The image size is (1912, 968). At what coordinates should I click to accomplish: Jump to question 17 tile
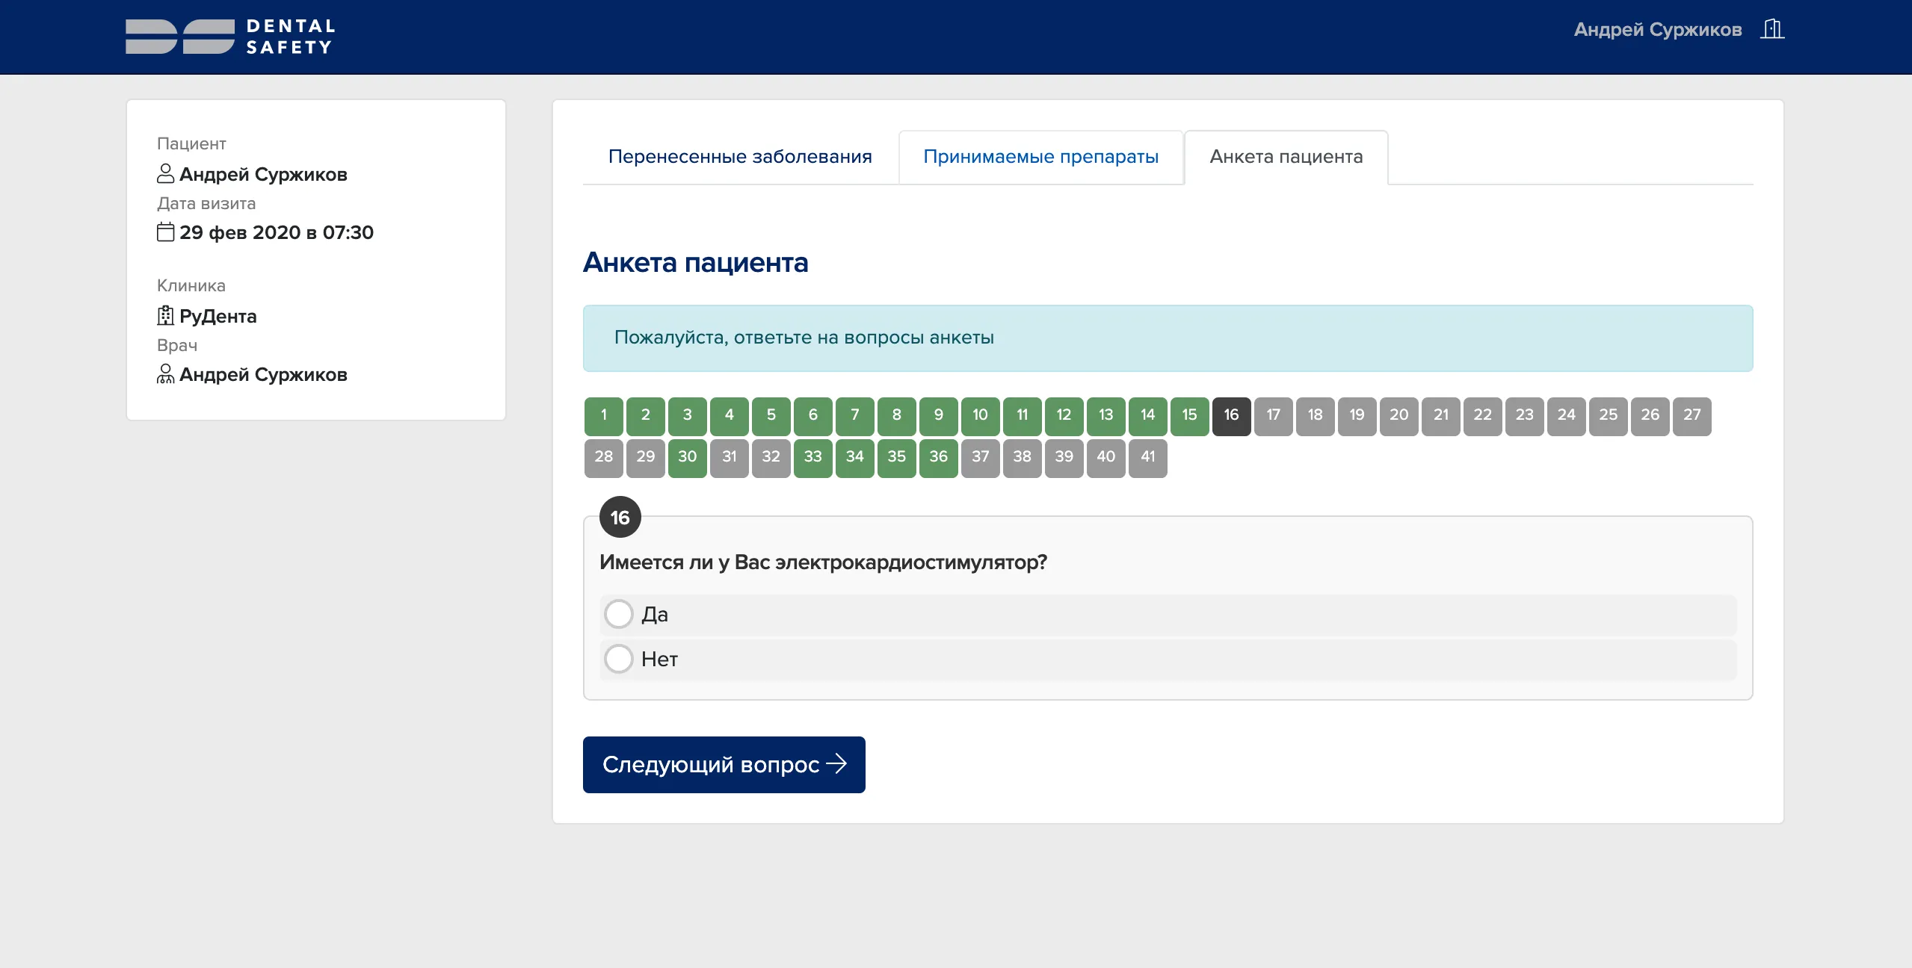(x=1273, y=415)
